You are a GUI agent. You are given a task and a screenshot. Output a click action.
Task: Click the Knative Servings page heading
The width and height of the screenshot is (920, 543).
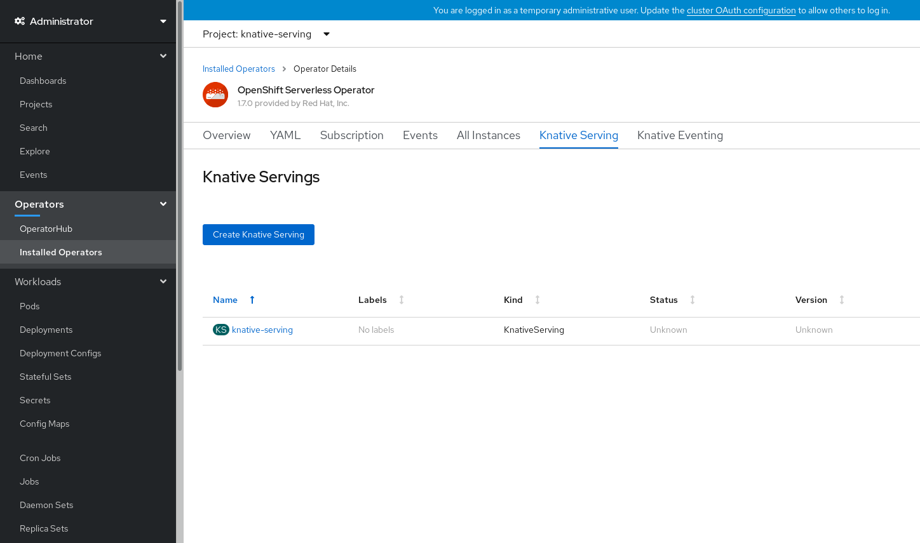point(261,177)
